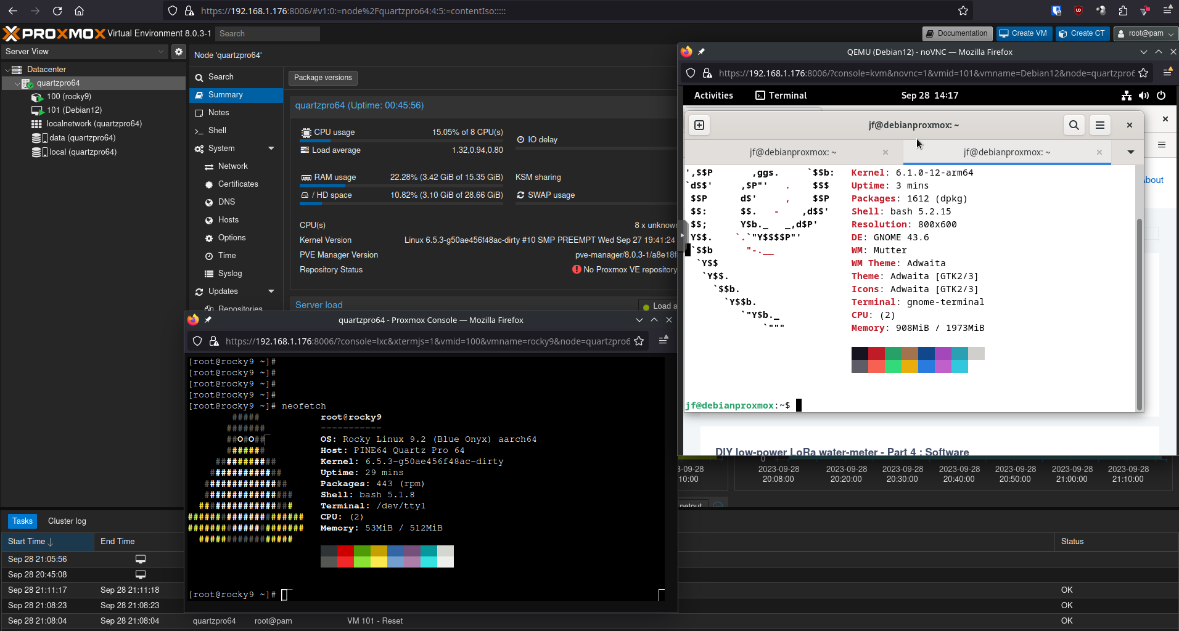The width and height of the screenshot is (1179, 631).
Task: Click Documentation button
Action: pos(957,33)
